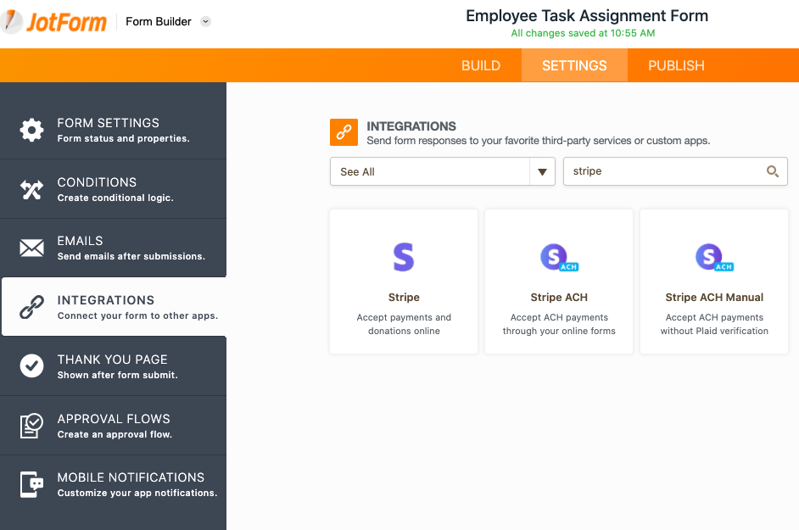Click the Stripe S logo icon
The image size is (799, 530).
[404, 257]
